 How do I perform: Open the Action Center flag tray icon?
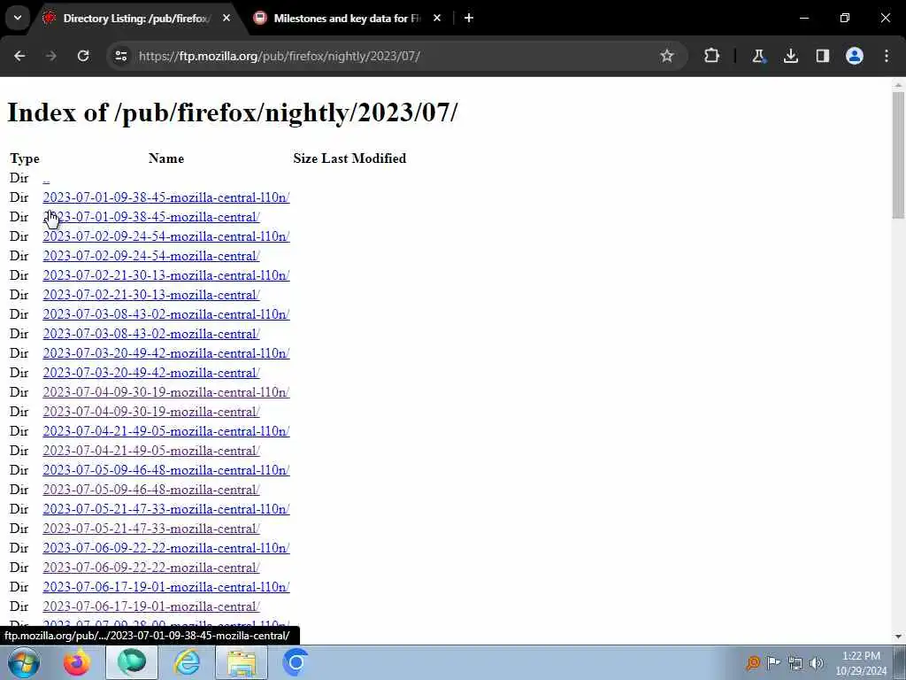coord(773,662)
